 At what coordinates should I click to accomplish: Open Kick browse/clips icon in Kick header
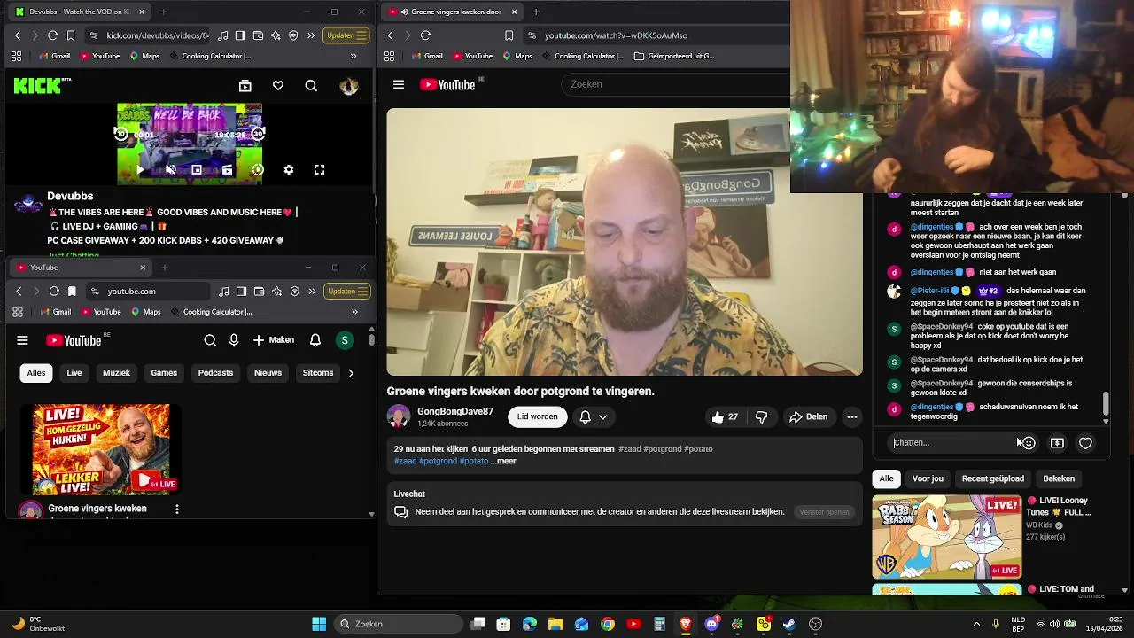click(x=245, y=86)
